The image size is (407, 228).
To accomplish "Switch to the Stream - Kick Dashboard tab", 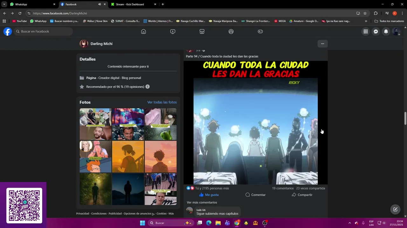I will coord(134,4).
